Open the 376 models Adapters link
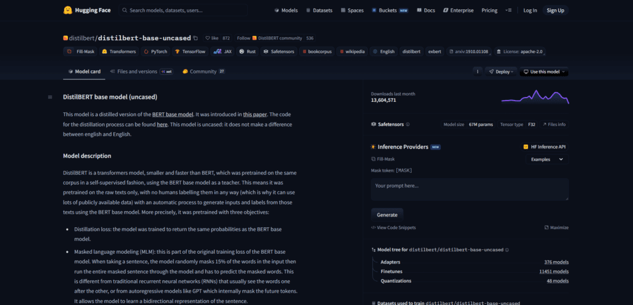This screenshot has width=633, height=305. (x=556, y=262)
